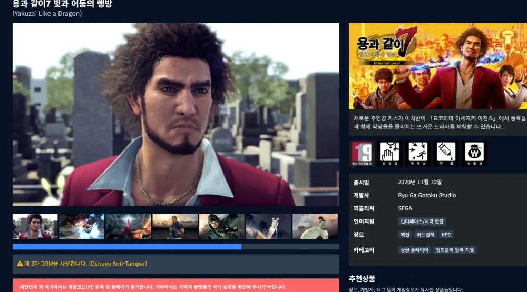This screenshot has width=527, height=292.
Task: Click the Denuvo Anti-Tamper DRM notice text
Action: click(x=85, y=264)
